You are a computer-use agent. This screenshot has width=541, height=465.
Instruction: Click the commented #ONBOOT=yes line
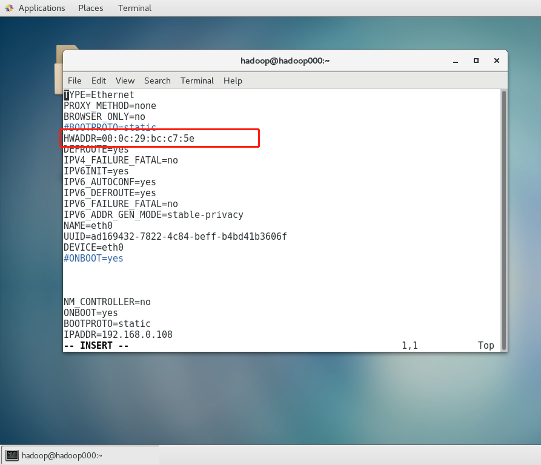click(93, 259)
